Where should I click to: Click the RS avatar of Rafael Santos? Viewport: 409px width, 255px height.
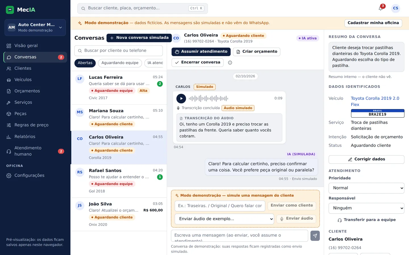tap(80, 172)
